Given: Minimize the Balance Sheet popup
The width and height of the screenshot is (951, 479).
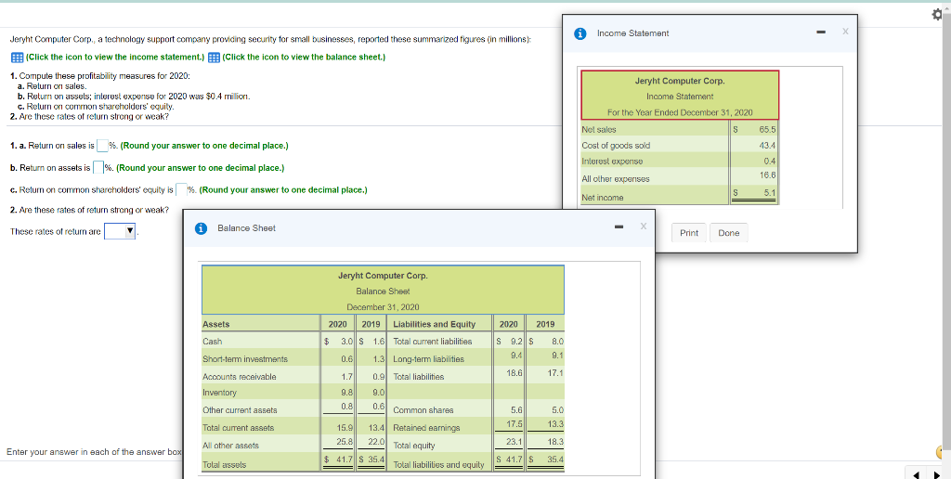Looking at the screenshot, I should (619, 227).
